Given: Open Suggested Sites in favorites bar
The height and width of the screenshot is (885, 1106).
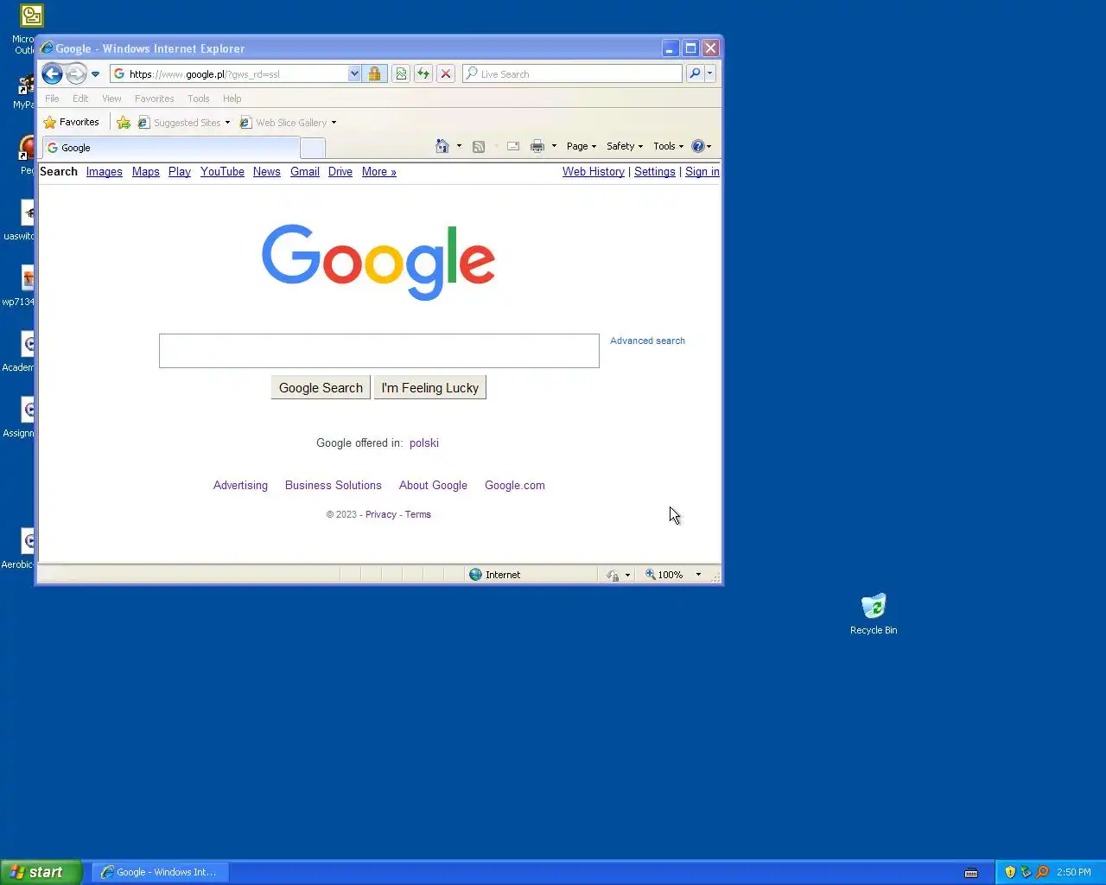Looking at the screenshot, I should [184, 123].
